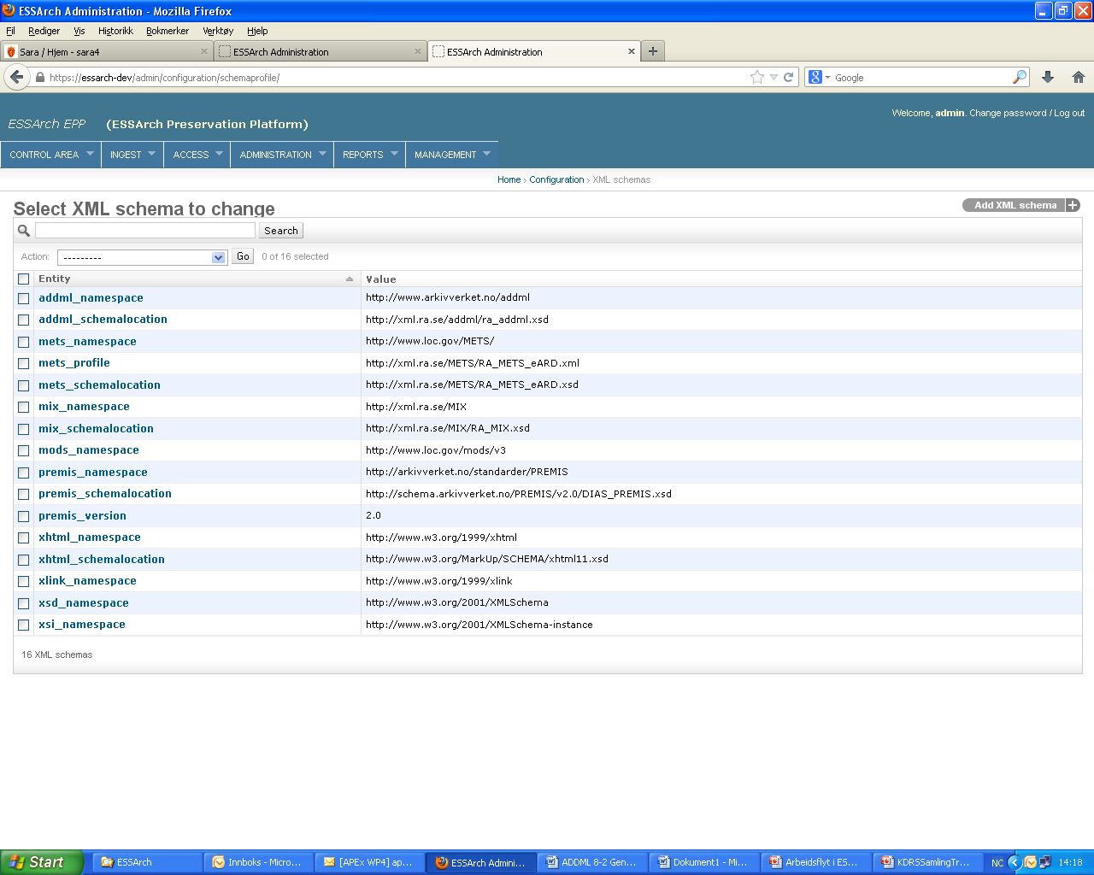Close the Sara / Hjem - sara4 tab

pyautogui.click(x=204, y=51)
